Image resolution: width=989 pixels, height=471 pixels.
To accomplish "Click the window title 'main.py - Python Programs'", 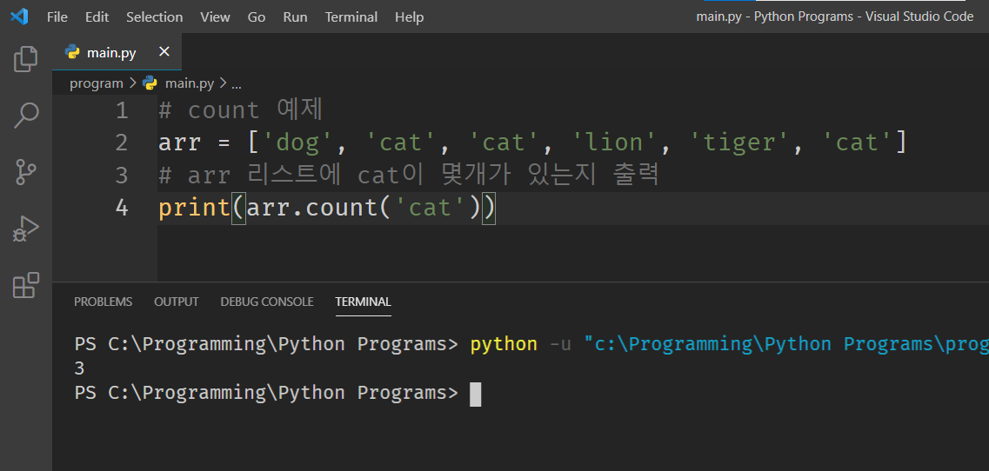I will [774, 17].
